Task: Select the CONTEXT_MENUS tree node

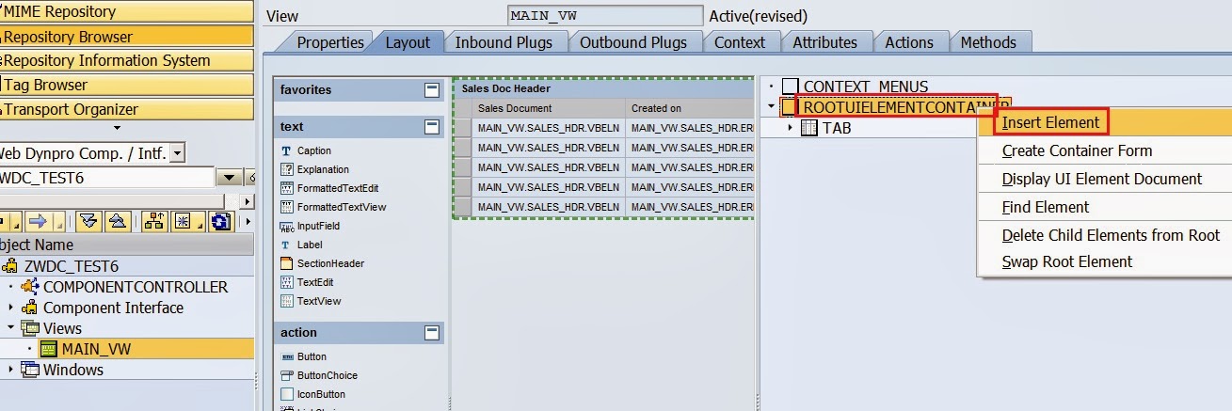Action: point(866,87)
